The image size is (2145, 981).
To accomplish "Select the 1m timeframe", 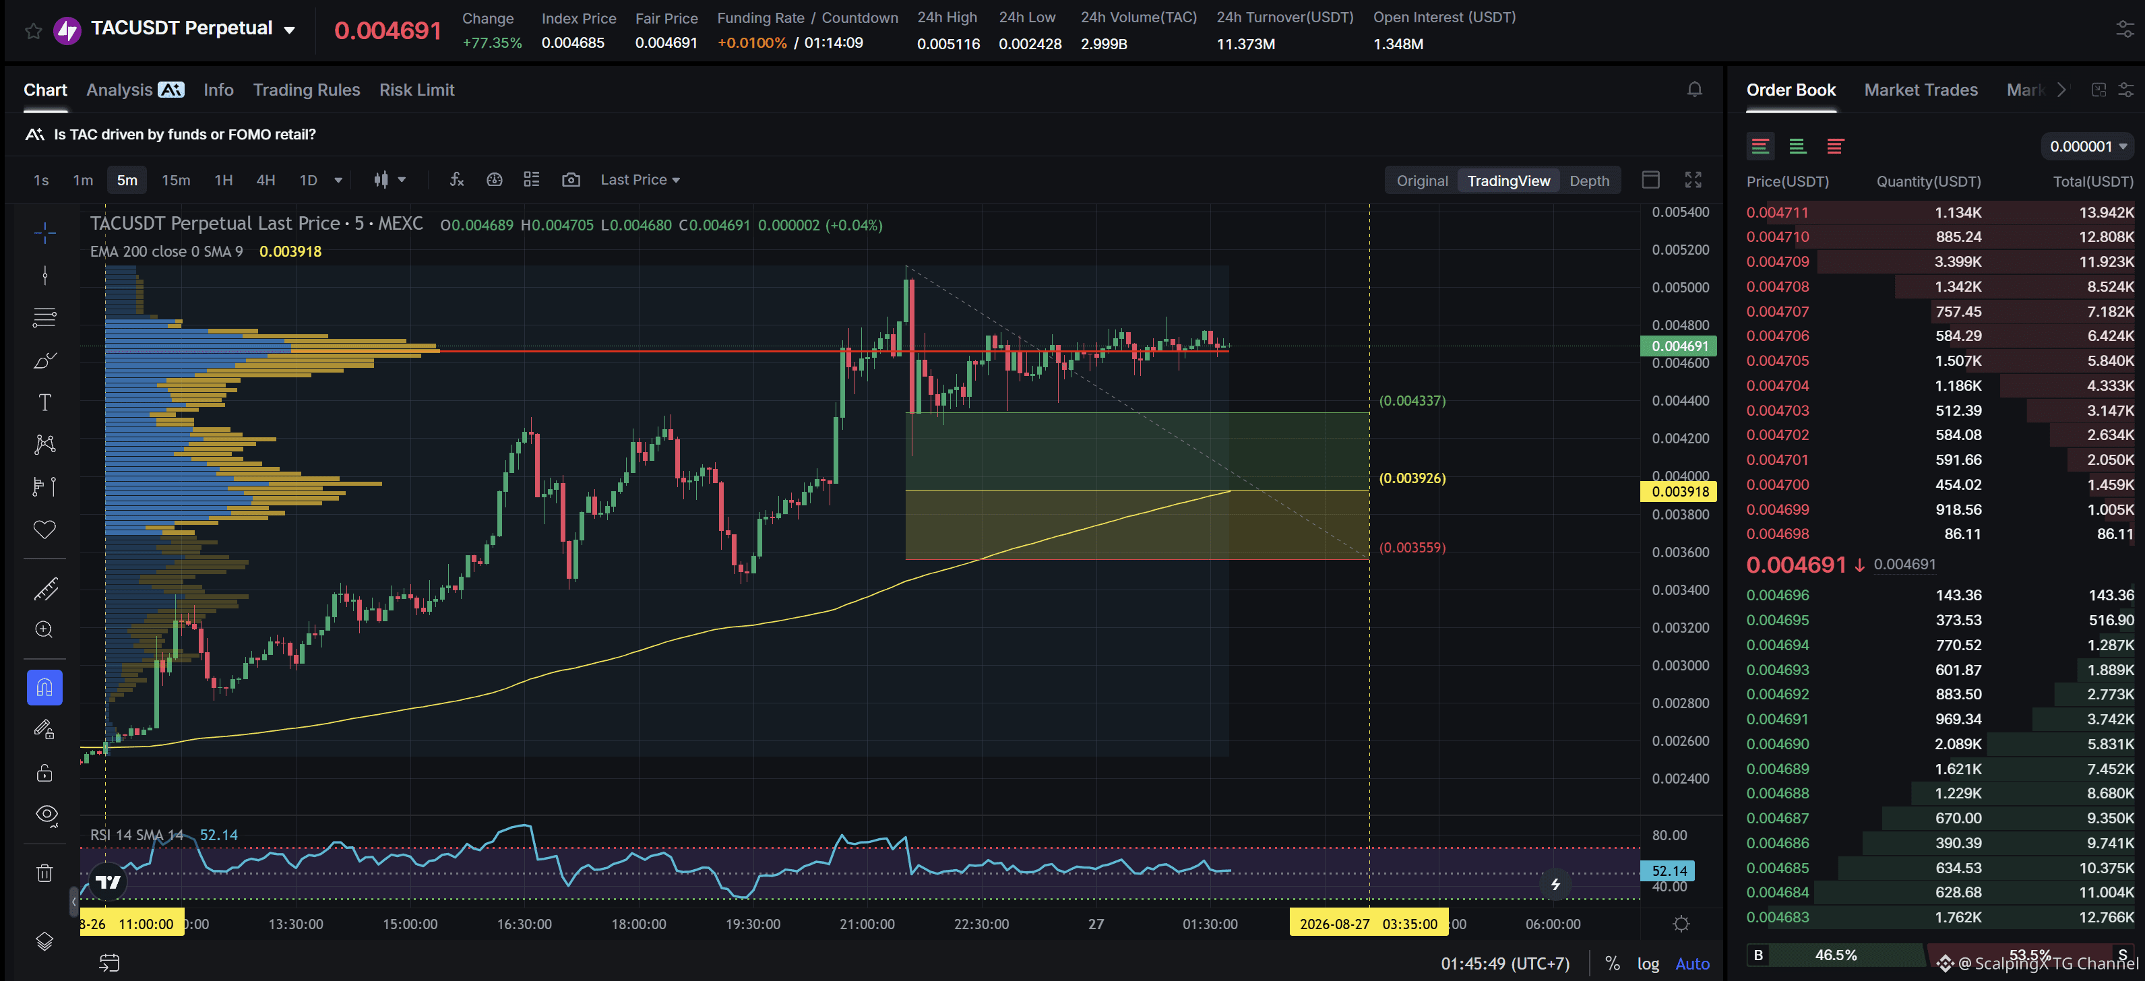I will click(x=82, y=180).
